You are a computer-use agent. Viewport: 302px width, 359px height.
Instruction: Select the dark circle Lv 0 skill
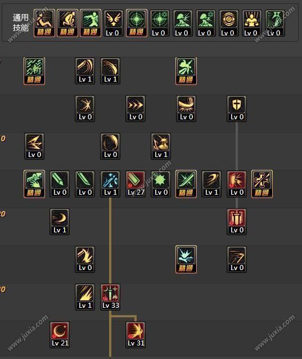click(110, 146)
